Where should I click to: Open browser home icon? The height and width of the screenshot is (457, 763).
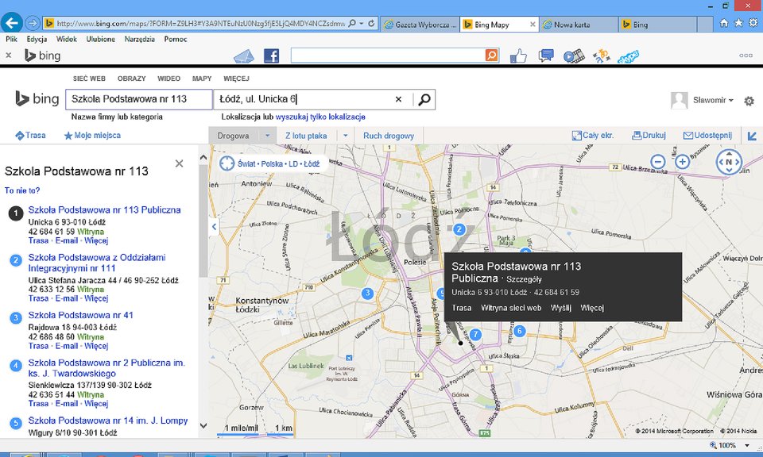coord(724,22)
